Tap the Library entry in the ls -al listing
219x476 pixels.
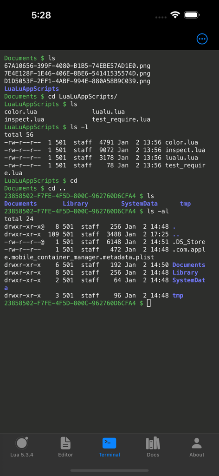(x=185, y=272)
